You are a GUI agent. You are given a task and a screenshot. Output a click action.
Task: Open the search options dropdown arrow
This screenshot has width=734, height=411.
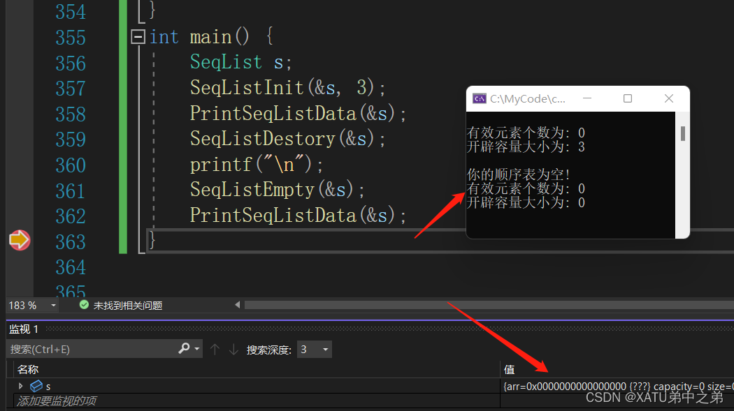[x=197, y=349]
